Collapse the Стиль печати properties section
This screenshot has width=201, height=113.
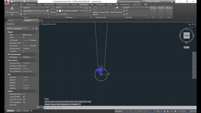36,60
